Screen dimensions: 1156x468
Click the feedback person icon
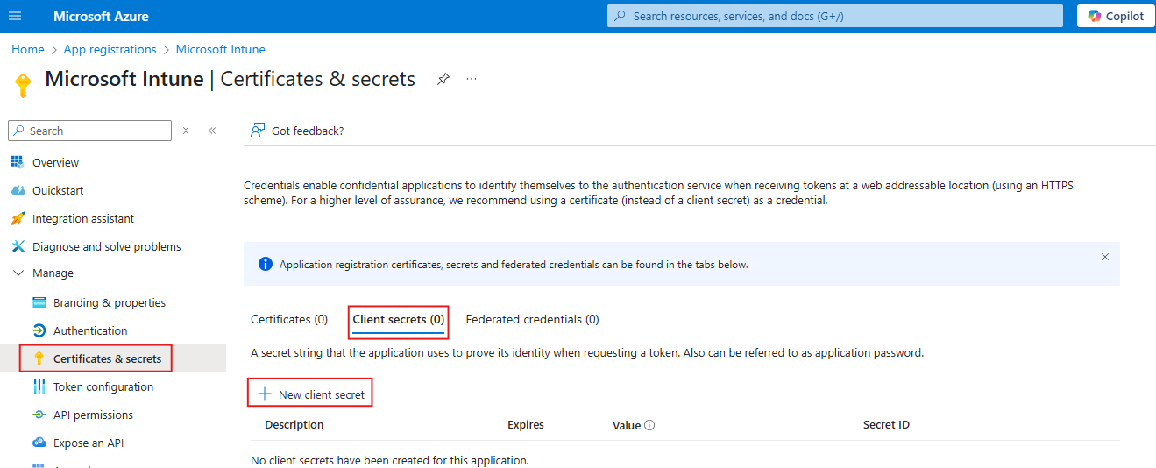click(x=258, y=130)
